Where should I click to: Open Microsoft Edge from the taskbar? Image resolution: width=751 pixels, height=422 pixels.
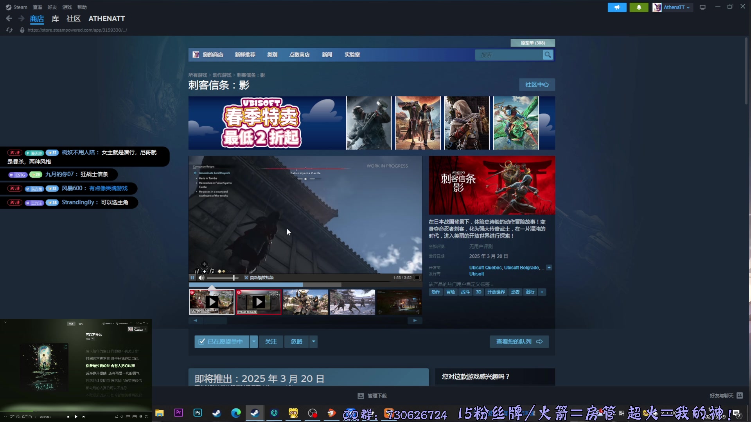(236, 413)
